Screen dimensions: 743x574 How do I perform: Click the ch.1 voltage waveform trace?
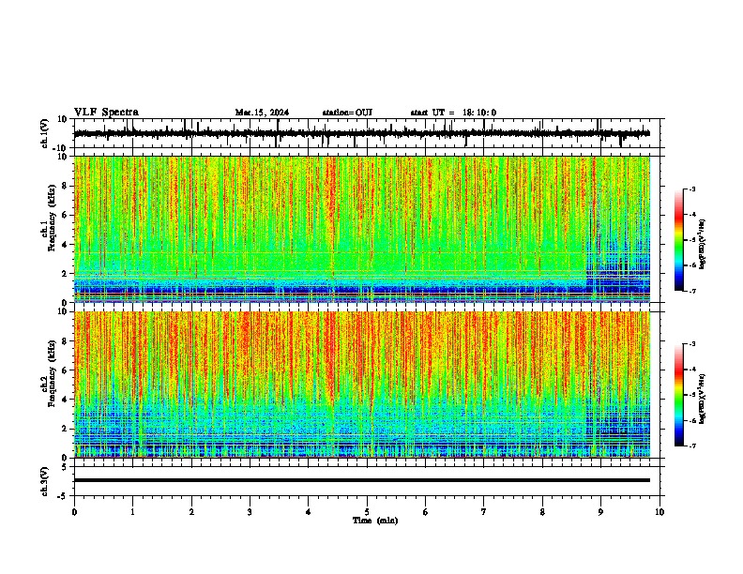point(362,133)
